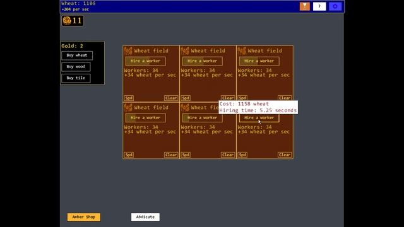Viewport: 404px width, 227px height.
Task: Click wheat icon of top-left wheat field
Action: point(128,51)
